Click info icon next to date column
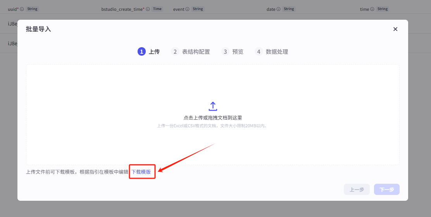Screen dimensions: 431x217 278,9
